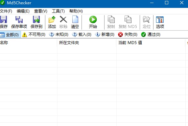This screenshot has height=126, width=188.
Task: Filter by 通过(0) passed status
Action: [151, 35]
